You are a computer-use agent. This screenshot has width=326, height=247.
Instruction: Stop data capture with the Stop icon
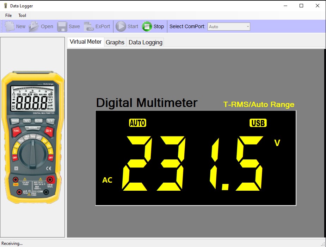147,26
